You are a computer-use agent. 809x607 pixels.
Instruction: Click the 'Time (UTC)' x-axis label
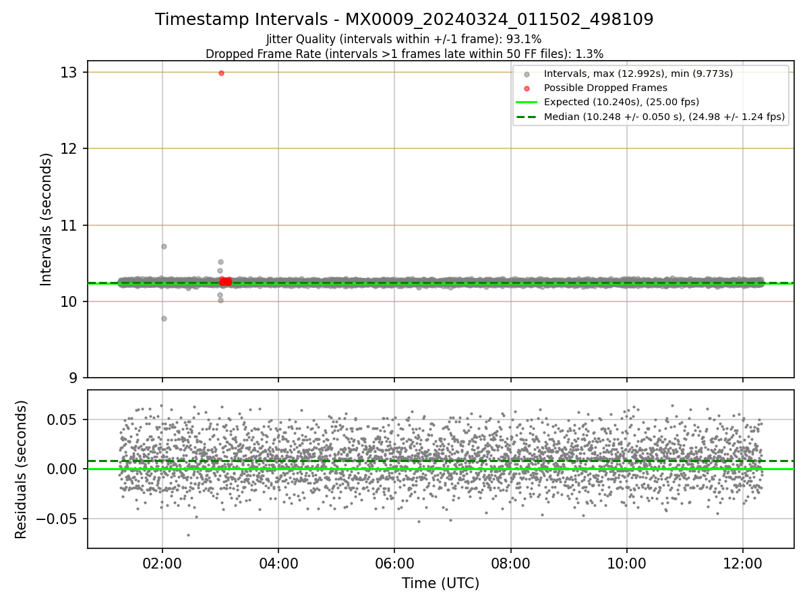(440, 583)
